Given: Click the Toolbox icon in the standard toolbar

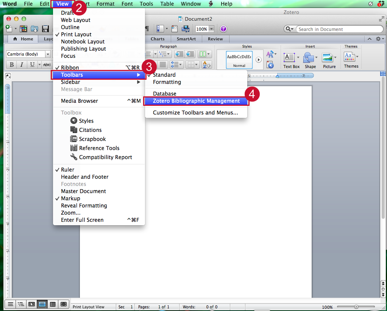Looking at the screenshot, I should click(175, 29).
